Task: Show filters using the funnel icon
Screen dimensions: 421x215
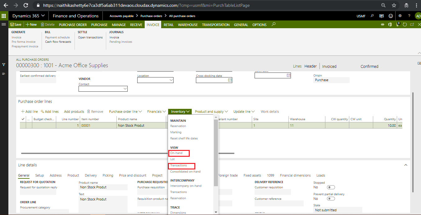Action: pyautogui.click(x=4, y=64)
